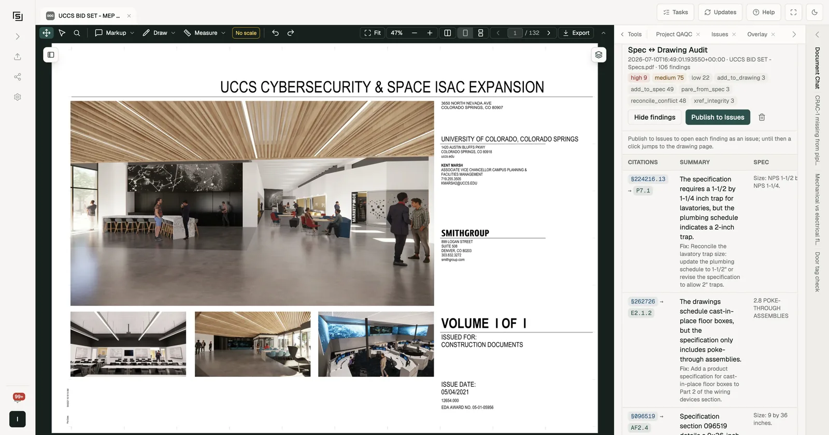Open the Updates button
829x435 pixels.
point(720,12)
